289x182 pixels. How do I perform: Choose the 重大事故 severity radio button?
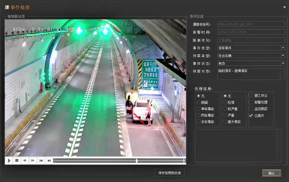coord(225,122)
